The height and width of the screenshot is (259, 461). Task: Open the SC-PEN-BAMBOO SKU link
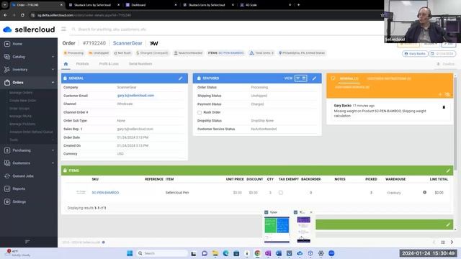click(105, 193)
